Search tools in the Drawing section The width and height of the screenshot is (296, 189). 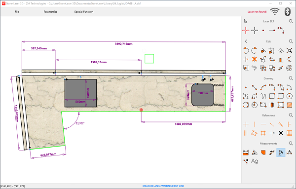point(291,78)
